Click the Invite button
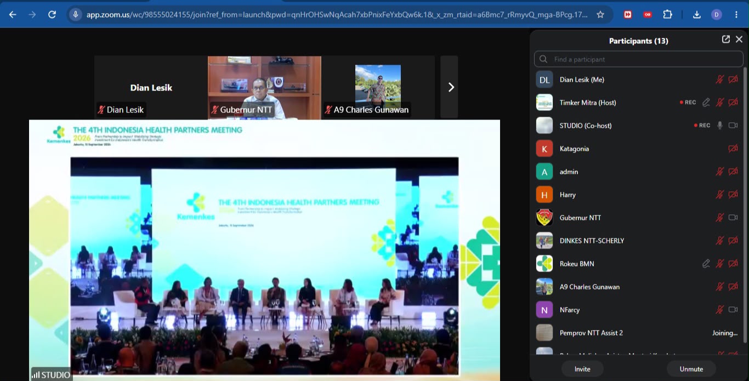Image resolution: width=749 pixels, height=381 pixels. coord(582,369)
